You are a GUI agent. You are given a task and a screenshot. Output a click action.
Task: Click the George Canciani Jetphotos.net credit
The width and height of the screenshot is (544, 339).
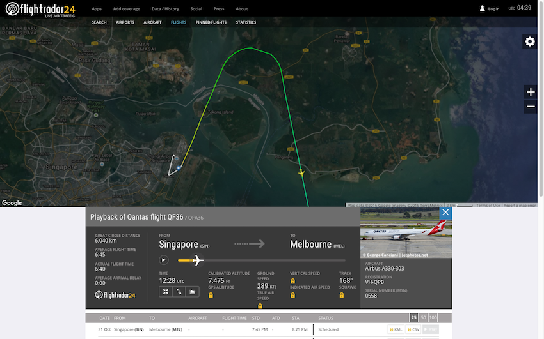395,255
